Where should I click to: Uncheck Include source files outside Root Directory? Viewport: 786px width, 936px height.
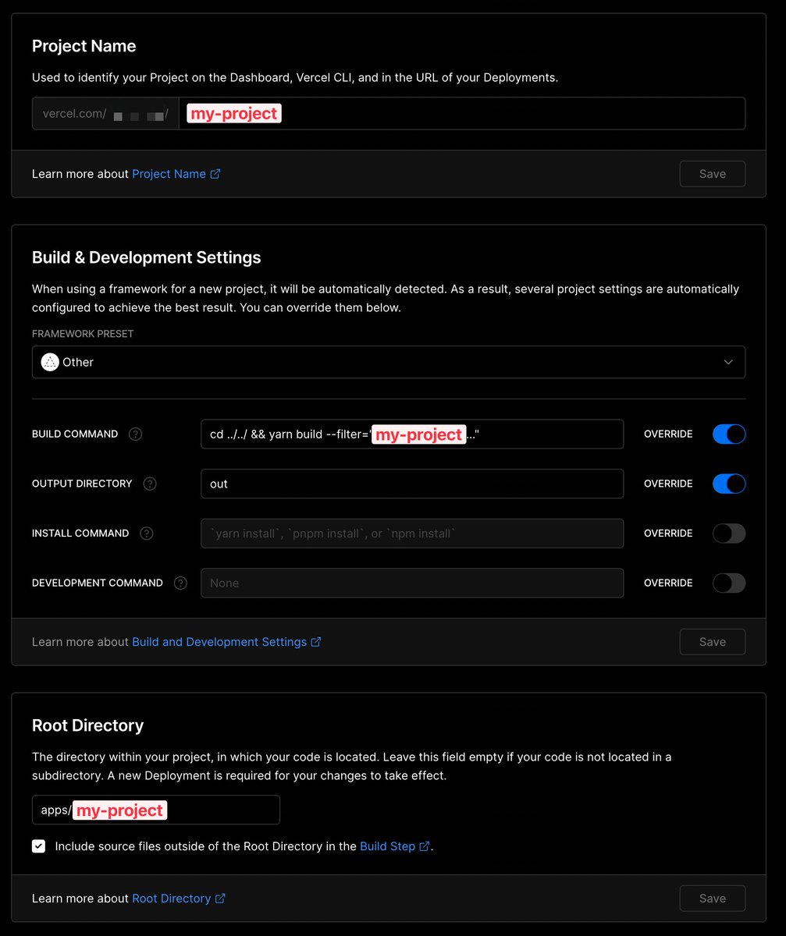tap(38, 846)
